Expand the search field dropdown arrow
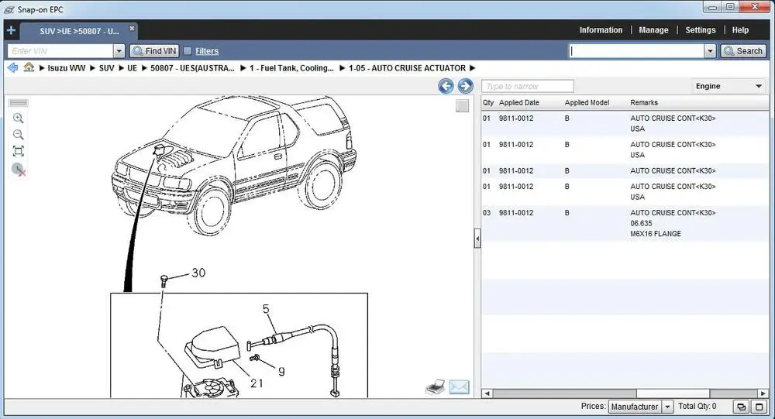 pos(710,51)
